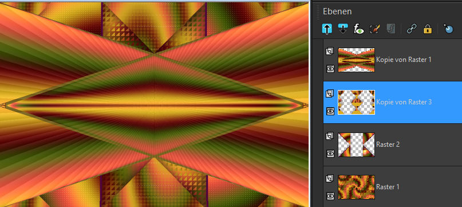Select layer name 'Kopie von Raster 1'

(404, 60)
